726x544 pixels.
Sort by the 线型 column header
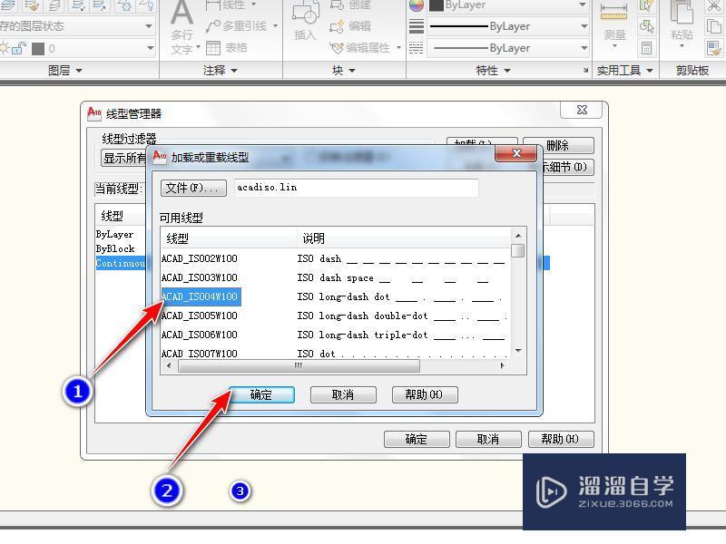229,238
